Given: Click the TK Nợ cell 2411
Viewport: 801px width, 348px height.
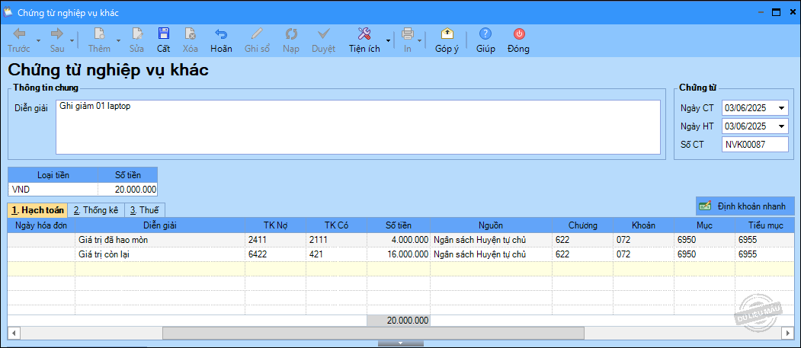Looking at the screenshot, I should tap(275, 240).
